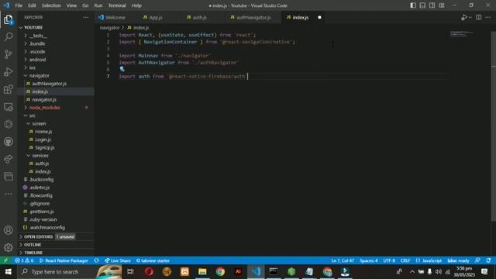Show errors and warnings in status bar
Viewport: 496px width, 279px height.
coord(24,260)
